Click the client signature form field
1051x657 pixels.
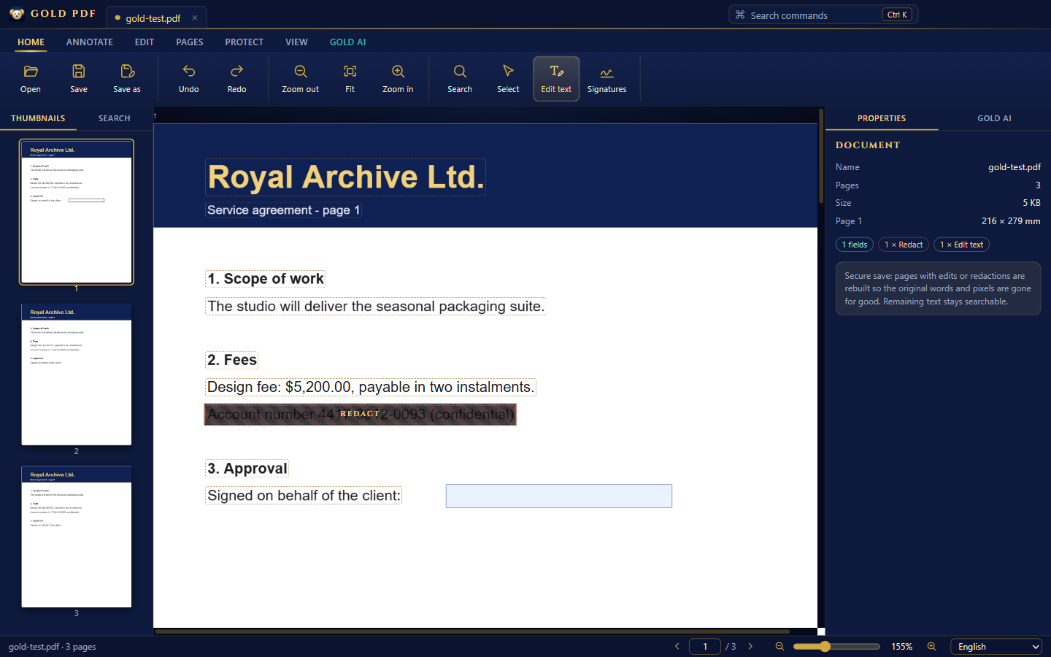(x=559, y=496)
